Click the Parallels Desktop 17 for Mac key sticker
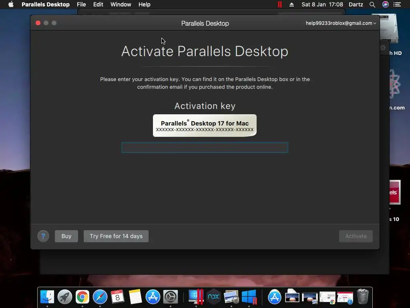The image size is (410, 308). point(205,126)
